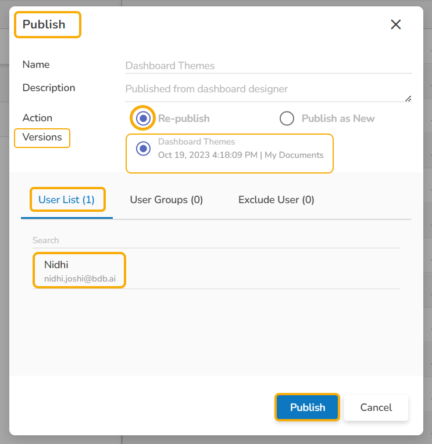Switch to the User List (1) tab
432x444 pixels.
(67, 200)
